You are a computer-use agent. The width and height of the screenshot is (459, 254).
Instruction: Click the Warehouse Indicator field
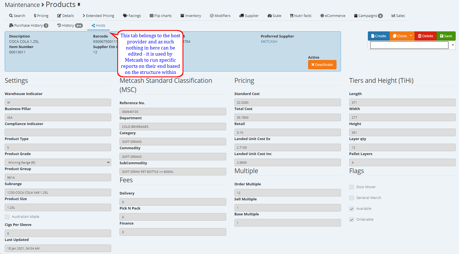pos(58,103)
